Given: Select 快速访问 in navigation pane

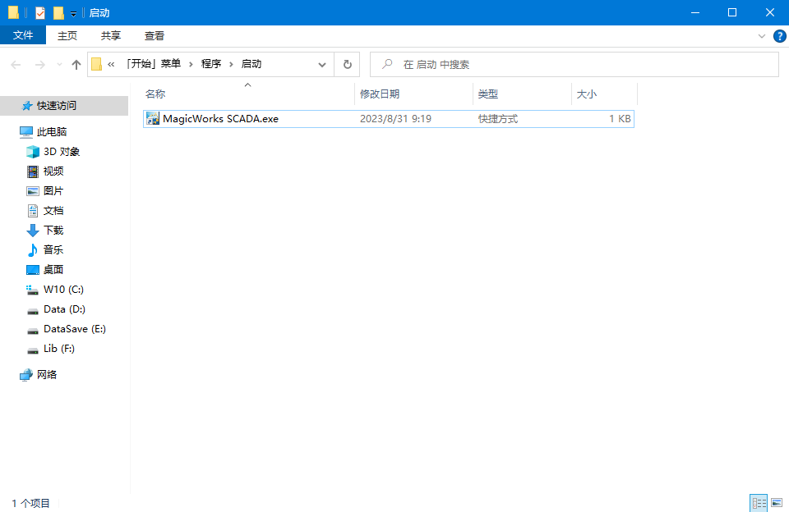Looking at the screenshot, I should (x=64, y=106).
